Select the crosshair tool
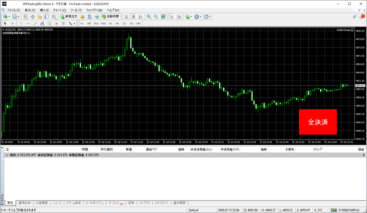Image resolution: width=367 pixels, height=213 pixels. (x=13, y=23)
